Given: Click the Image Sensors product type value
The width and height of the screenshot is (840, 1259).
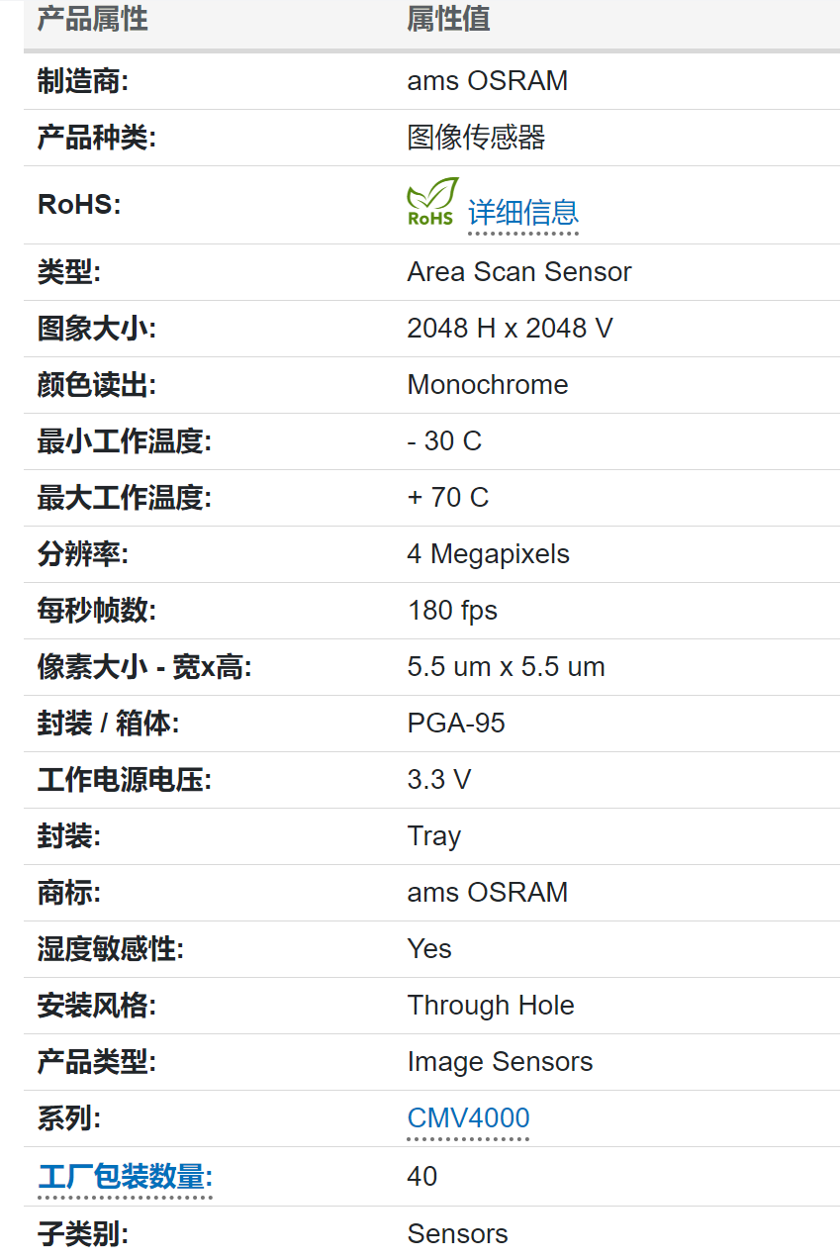Looking at the screenshot, I should [500, 1062].
